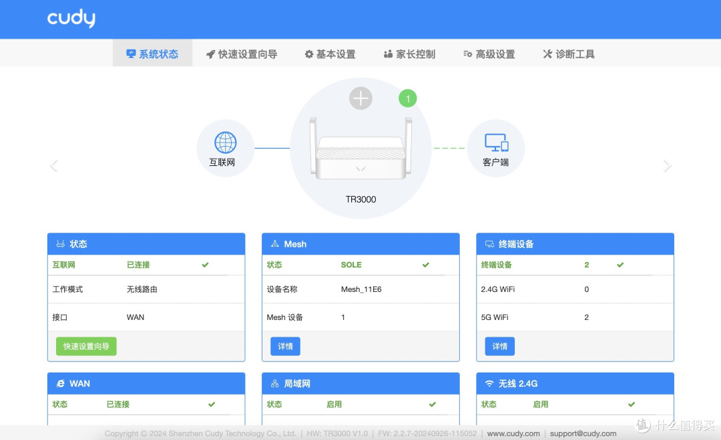Click the Mesh_11E6 device name
Image resolution: width=721 pixels, height=440 pixels.
(361, 289)
